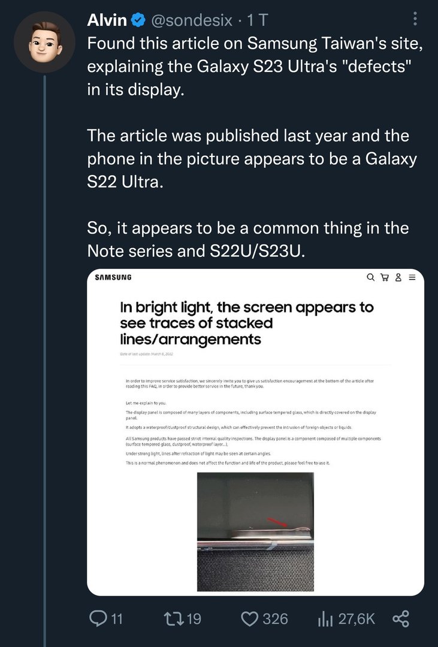This screenshot has height=647, width=438.
Task: Click the reply speech bubble icon
Action: [98, 618]
